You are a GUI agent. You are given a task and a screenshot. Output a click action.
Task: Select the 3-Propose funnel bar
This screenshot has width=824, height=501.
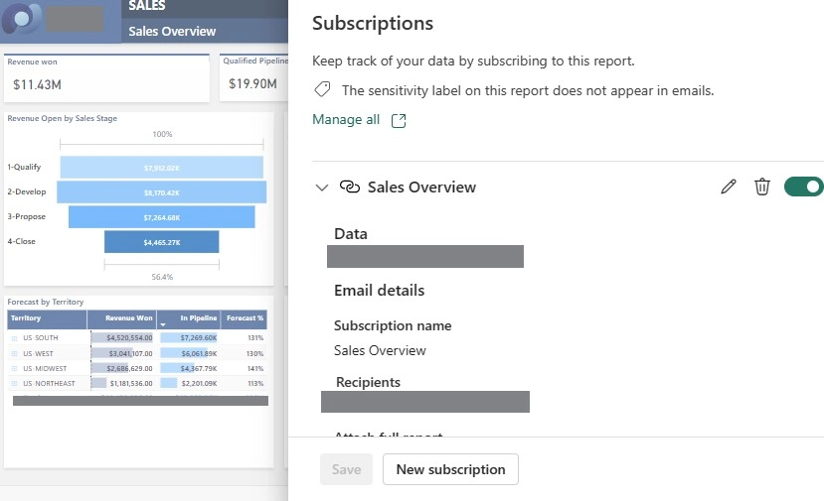[x=162, y=217]
